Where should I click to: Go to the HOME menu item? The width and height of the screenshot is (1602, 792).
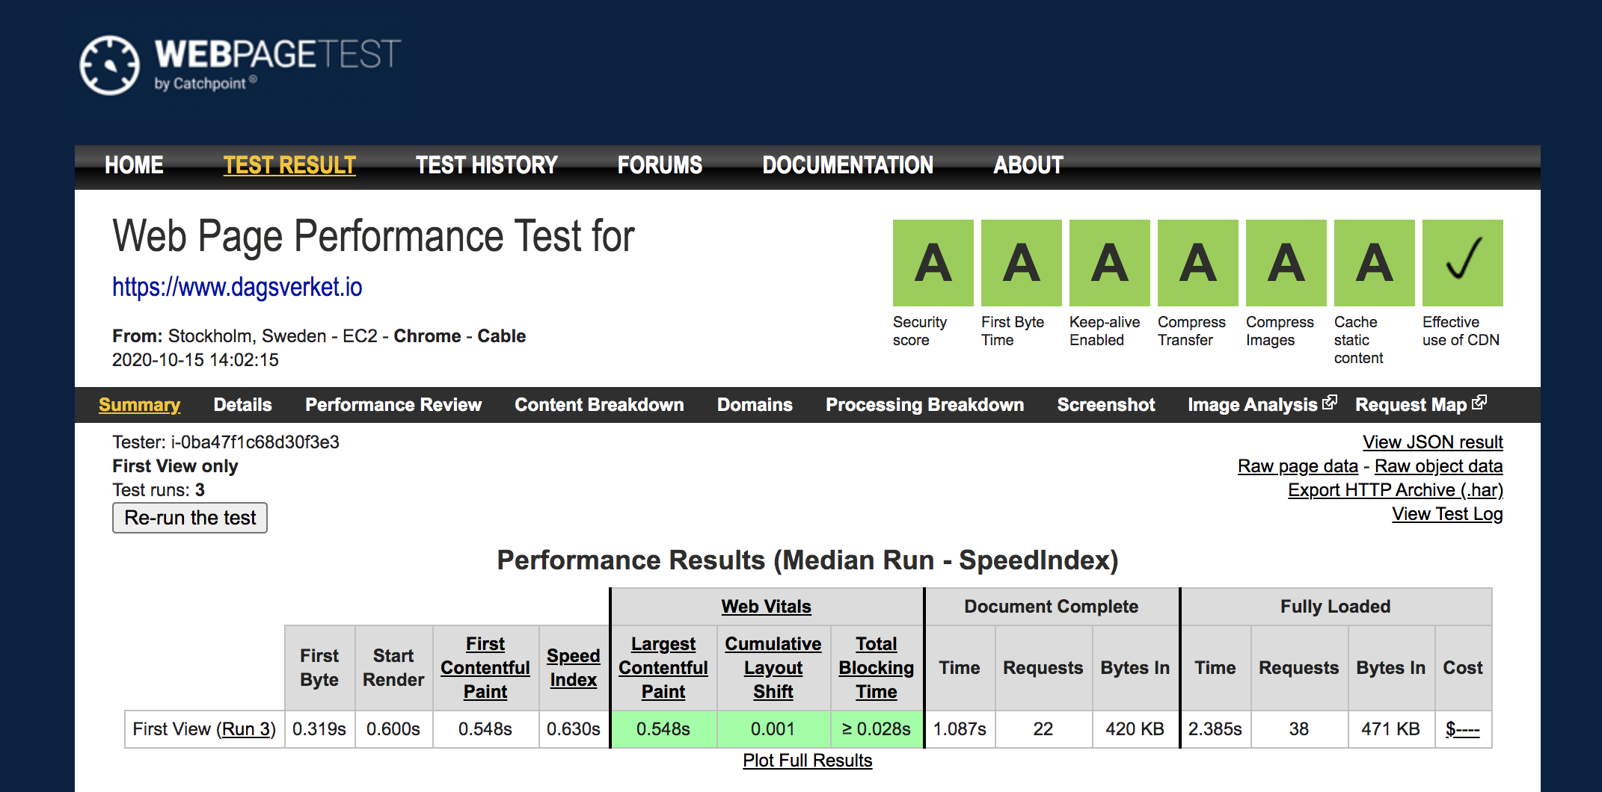(134, 165)
